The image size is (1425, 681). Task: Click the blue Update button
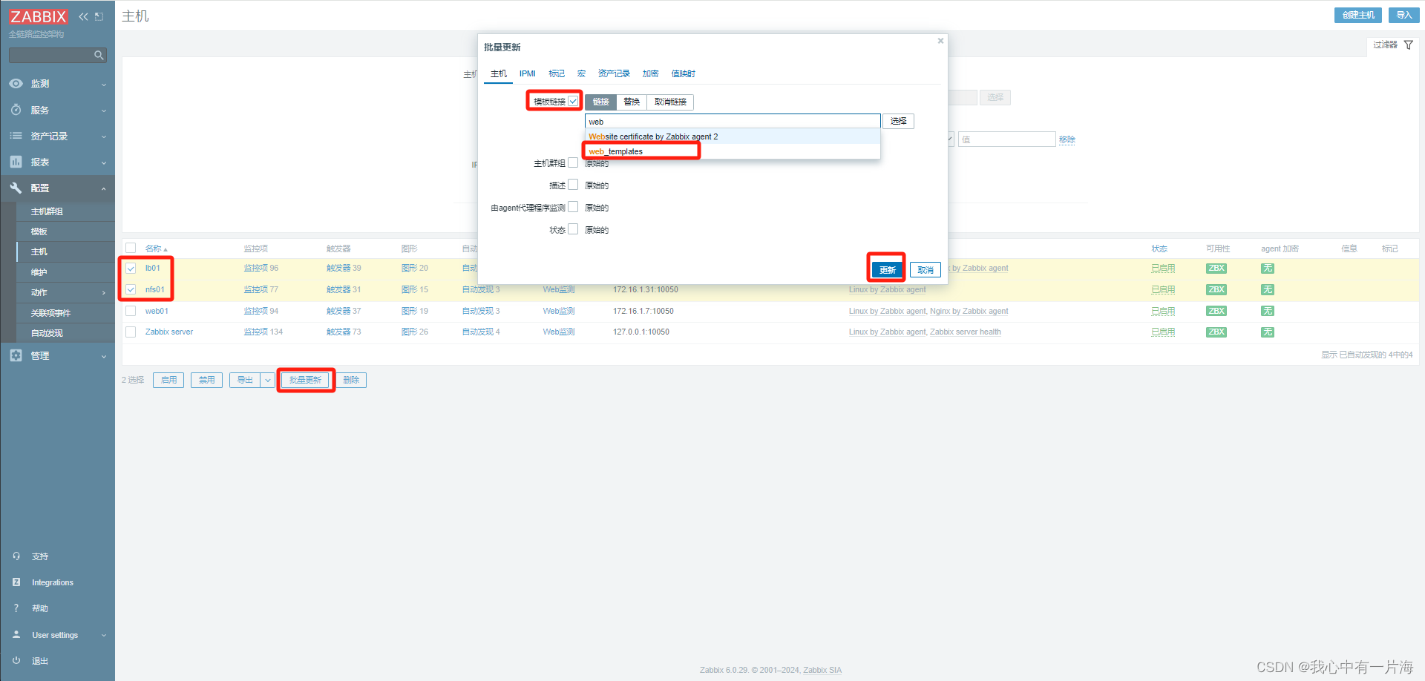pyautogui.click(x=887, y=270)
